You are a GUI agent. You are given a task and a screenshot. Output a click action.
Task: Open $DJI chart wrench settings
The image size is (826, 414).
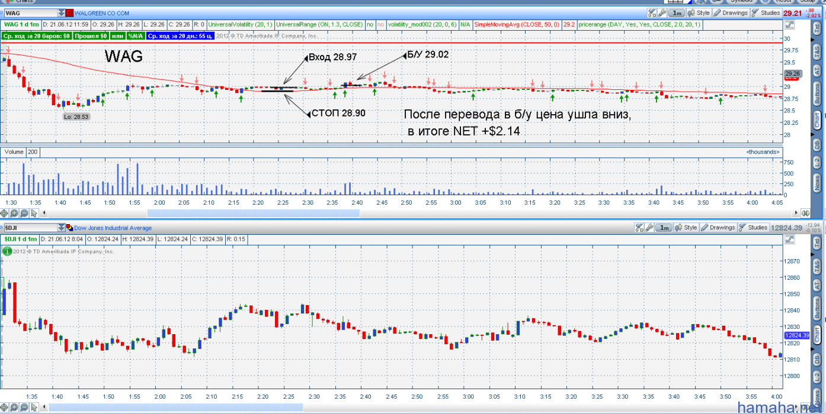click(649, 228)
